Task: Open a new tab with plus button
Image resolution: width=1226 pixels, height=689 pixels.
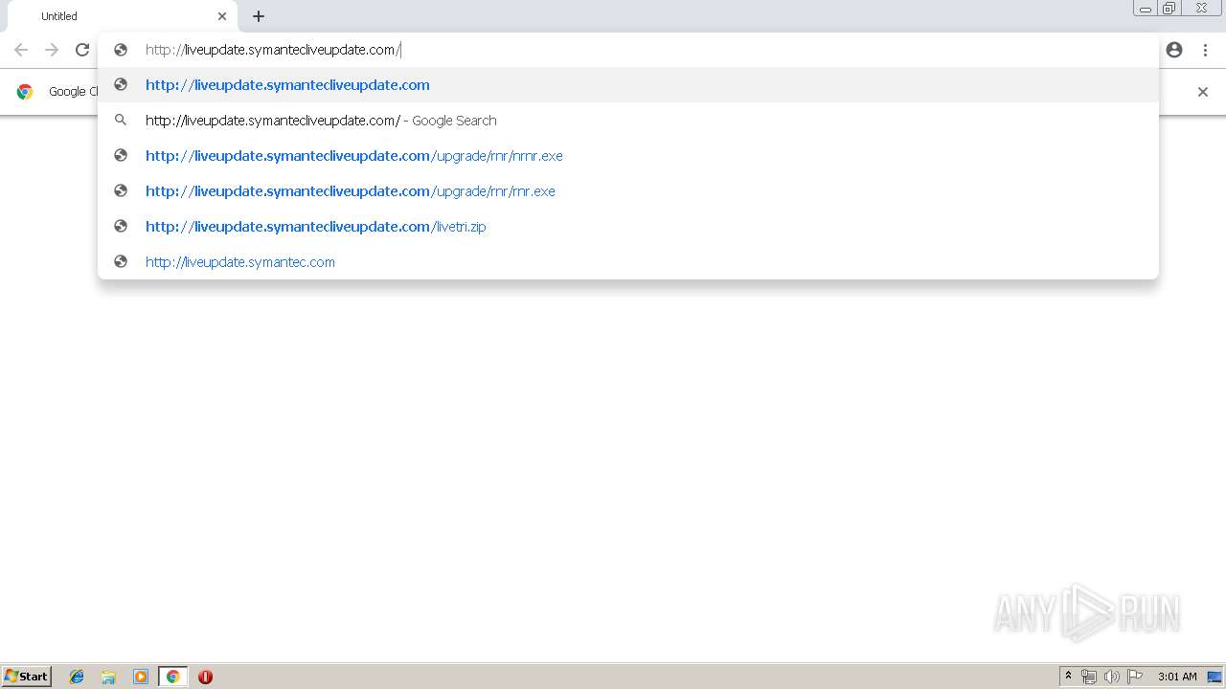Action: click(x=259, y=16)
